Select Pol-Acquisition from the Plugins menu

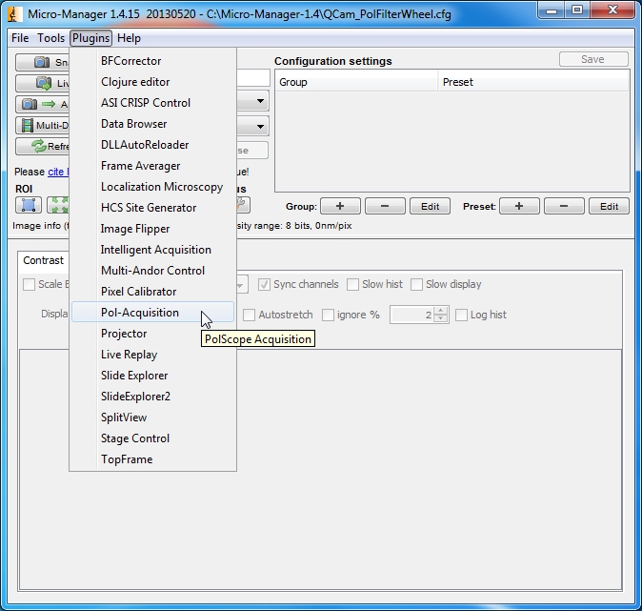tap(140, 313)
